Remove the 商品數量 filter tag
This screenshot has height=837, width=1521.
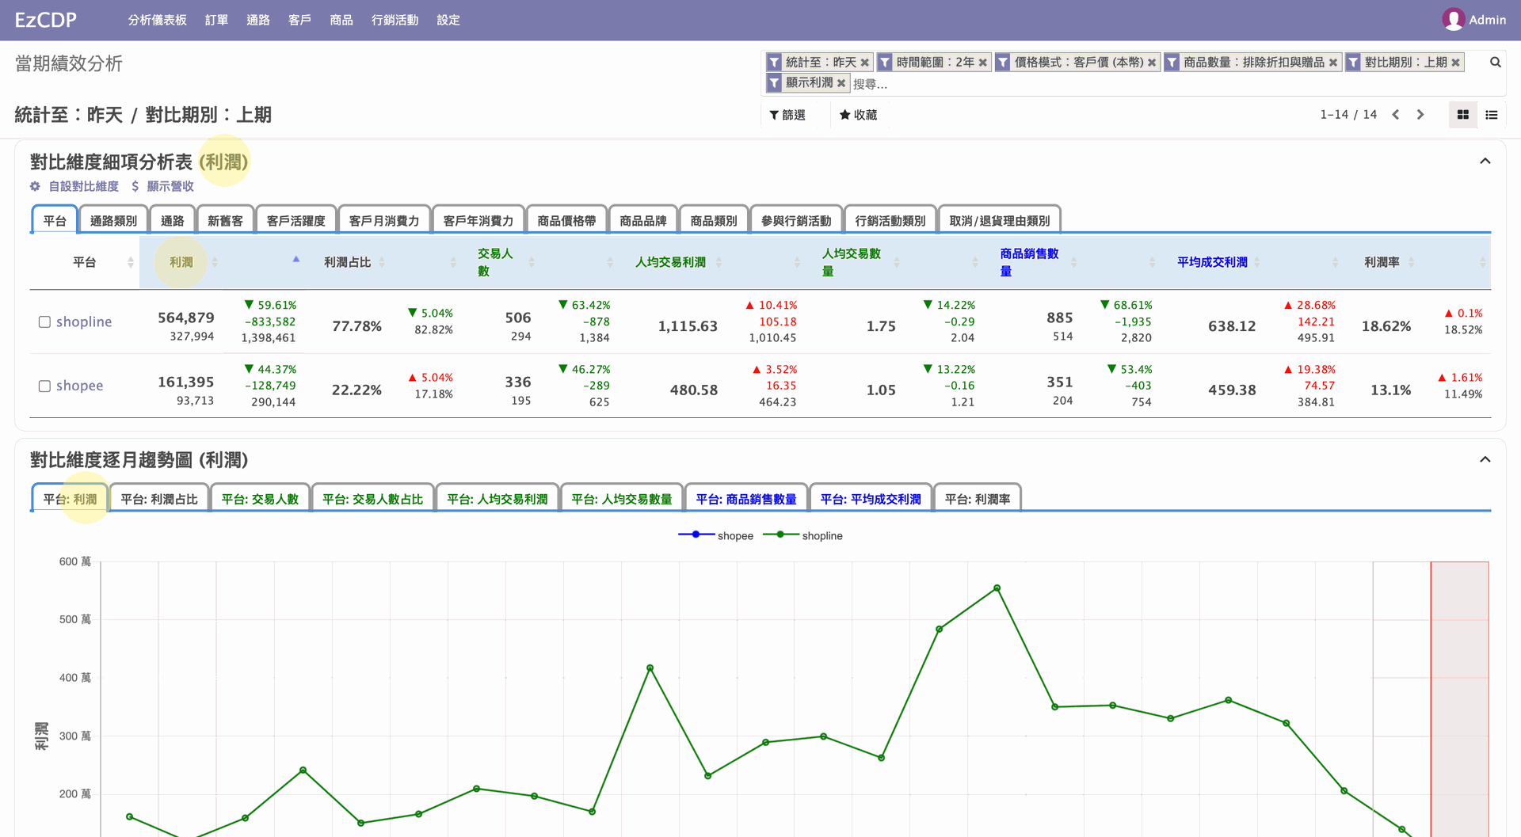pyautogui.click(x=1333, y=63)
